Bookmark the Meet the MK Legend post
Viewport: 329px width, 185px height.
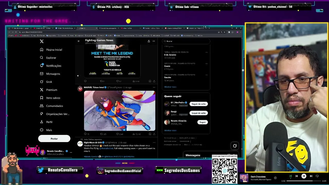tap(150, 81)
